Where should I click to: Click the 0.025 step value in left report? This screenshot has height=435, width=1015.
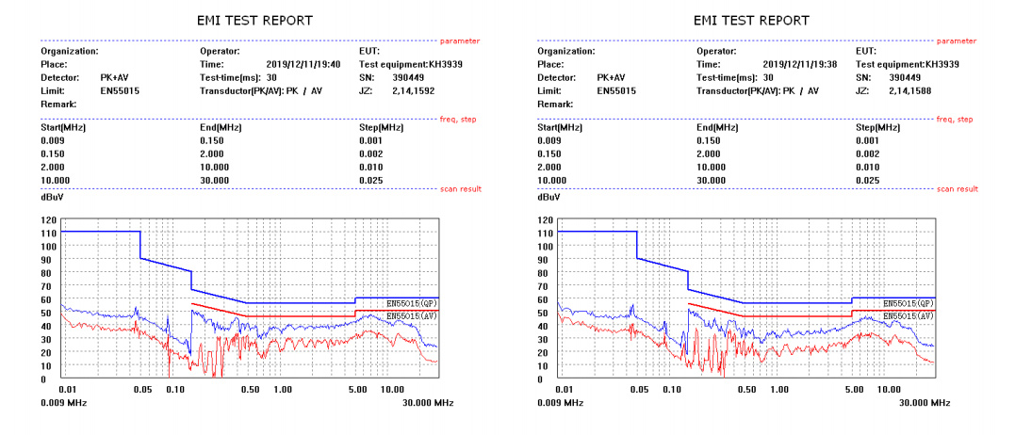pos(371,180)
